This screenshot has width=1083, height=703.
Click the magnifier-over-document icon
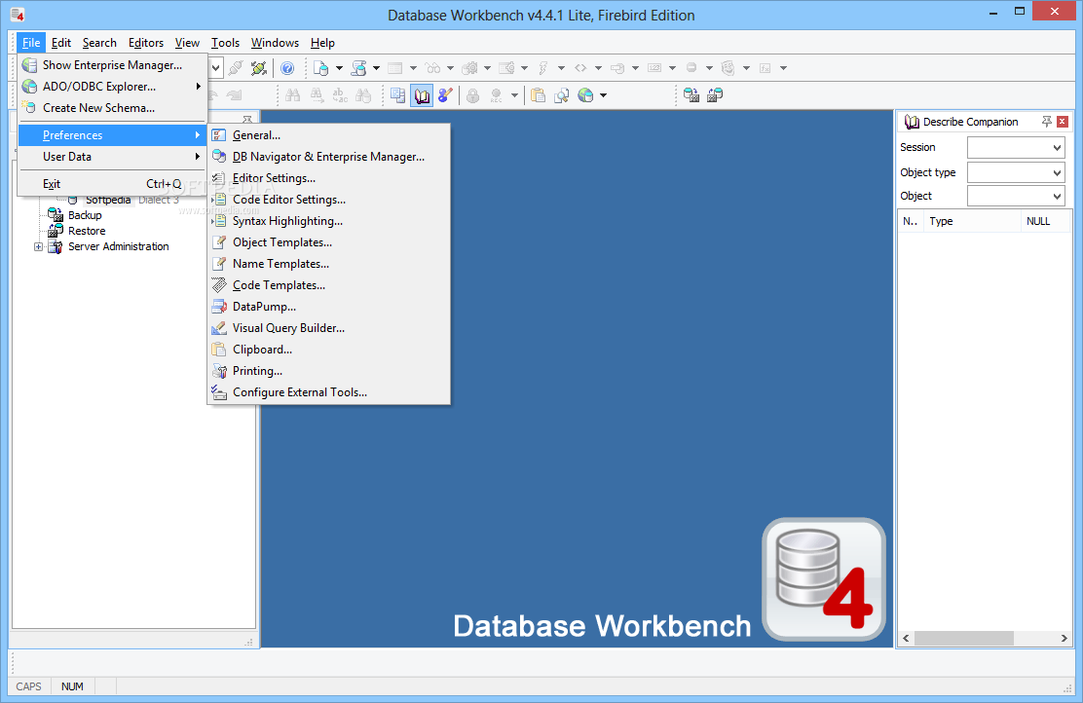click(x=562, y=95)
